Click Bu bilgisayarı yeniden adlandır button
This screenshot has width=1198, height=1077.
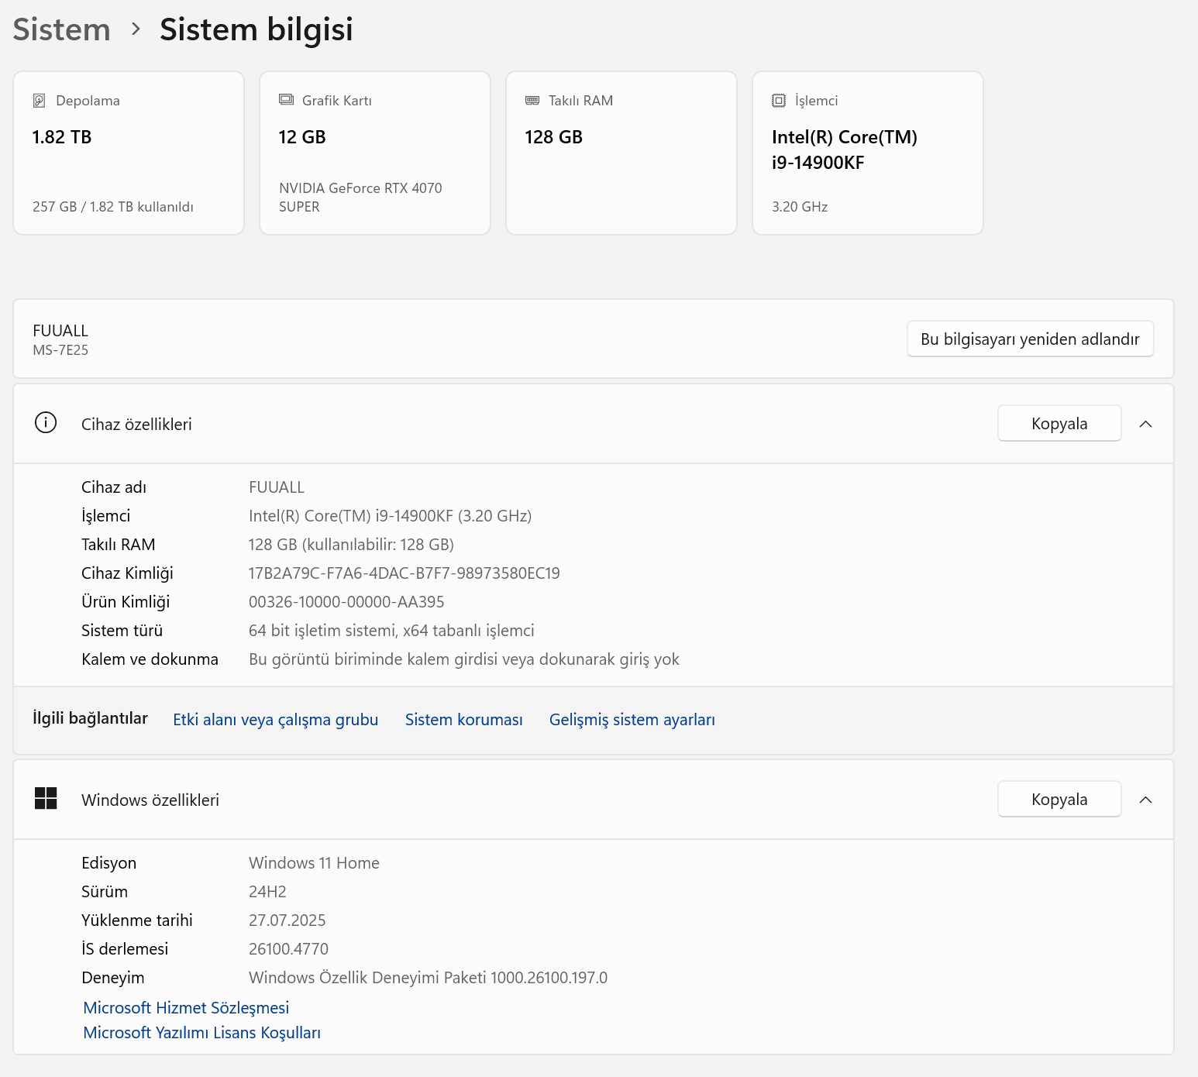pyautogui.click(x=1030, y=339)
